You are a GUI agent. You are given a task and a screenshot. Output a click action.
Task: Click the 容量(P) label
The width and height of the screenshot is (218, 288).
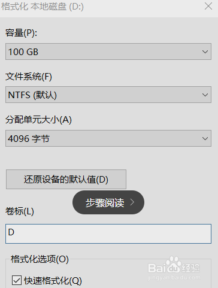click(x=21, y=33)
